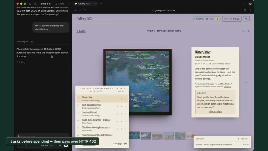Return to the Lobby via the back link
The image size is (268, 151).
click(x=81, y=31)
